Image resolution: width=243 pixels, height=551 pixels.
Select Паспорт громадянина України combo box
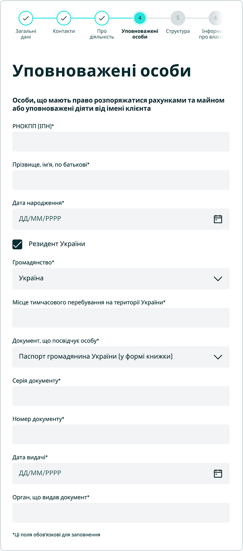coord(121,357)
